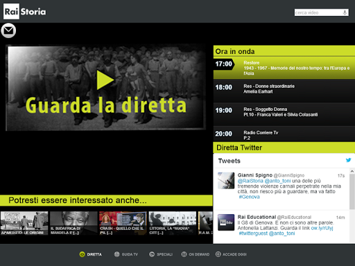
Task: Open Gianni Spigno's profile avatar
Action: pos(226,181)
